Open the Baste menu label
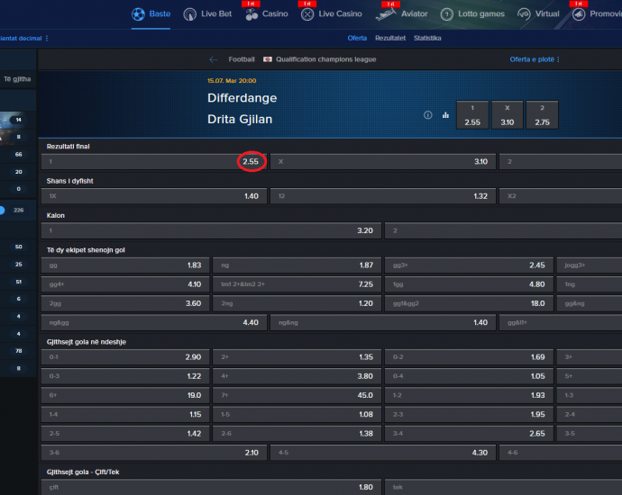Image resolution: width=622 pixels, height=495 pixels. point(160,13)
